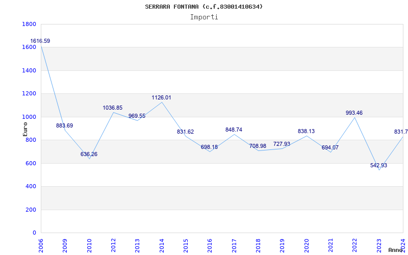
Task: Click the 542.93 lowest value label
Action: (378, 165)
